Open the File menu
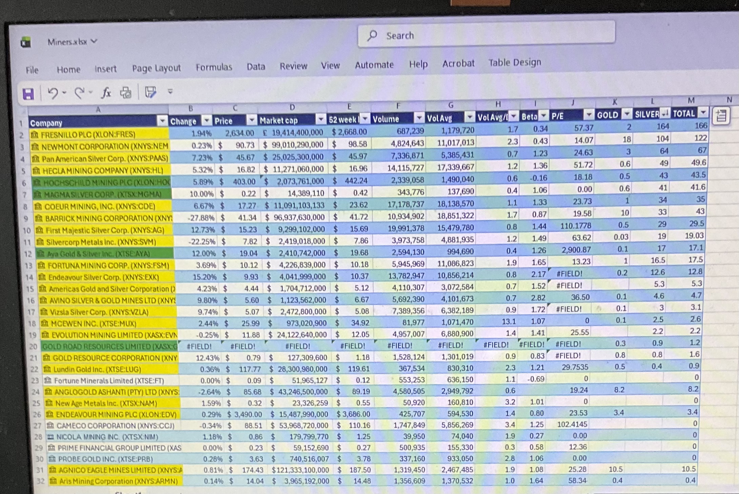The height and width of the screenshot is (494, 739). point(32,70)
